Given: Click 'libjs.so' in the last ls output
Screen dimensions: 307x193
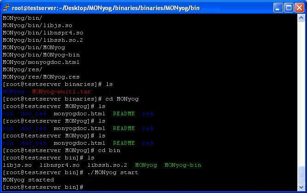Looking at the screenshot, I should click(x=17, y=165).
